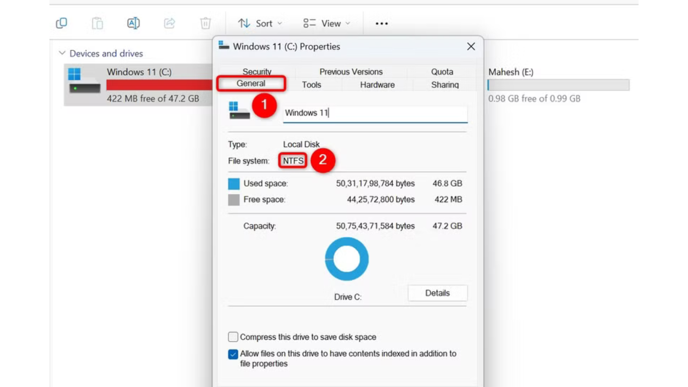The height and width of the screenshot is (387, 688).
Task: Click the '422 MB free of 47.2 GB' text
Action: (x=153, y=99)
